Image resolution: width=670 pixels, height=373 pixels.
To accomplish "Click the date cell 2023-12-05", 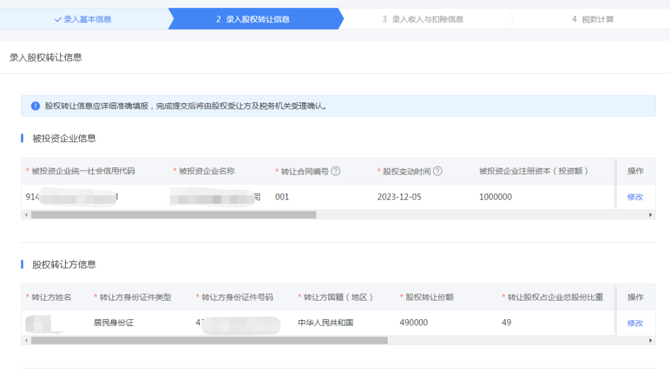I will coord(399,197).
